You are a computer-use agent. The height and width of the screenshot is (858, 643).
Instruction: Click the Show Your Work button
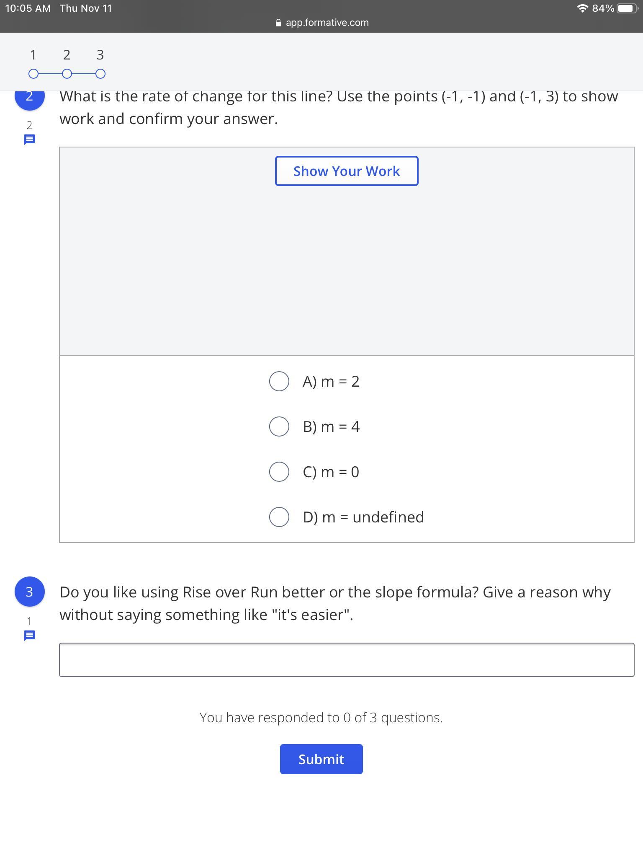click(x=347, y=171)
